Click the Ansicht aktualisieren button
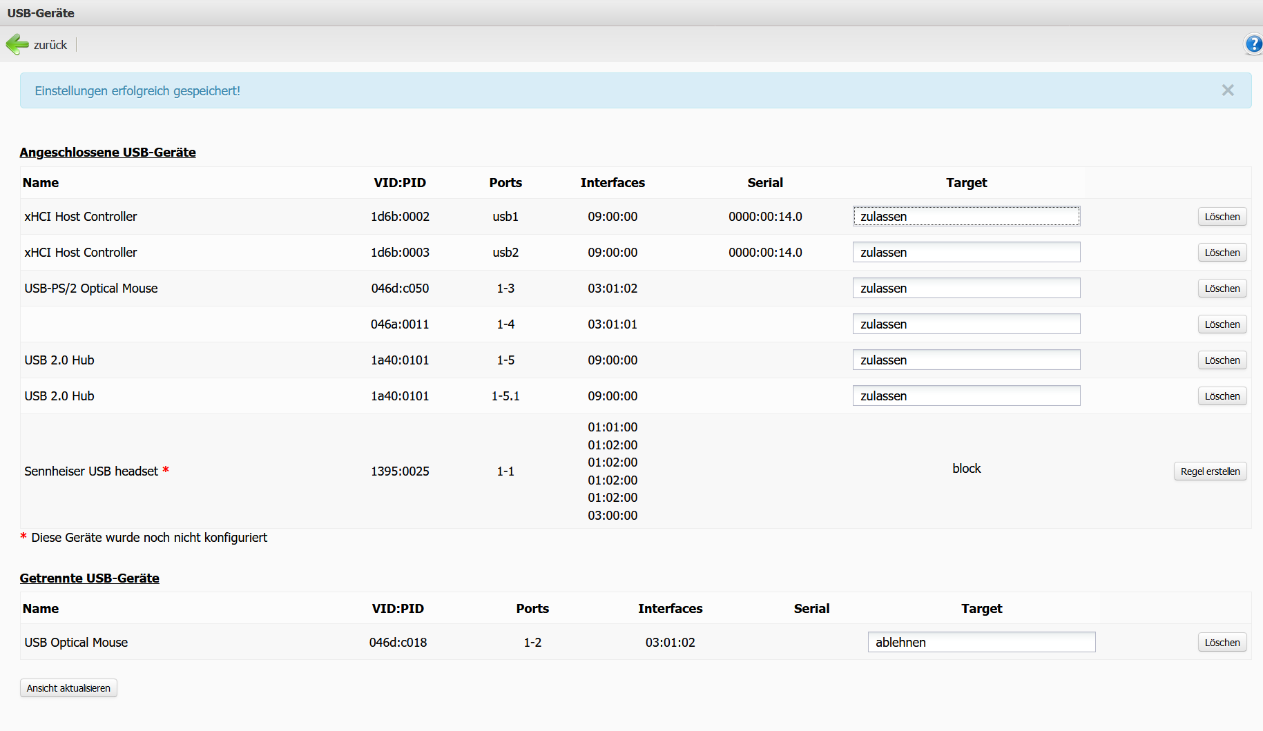The height and width of the screenshot is (731, 1263). tap(68, 688)
